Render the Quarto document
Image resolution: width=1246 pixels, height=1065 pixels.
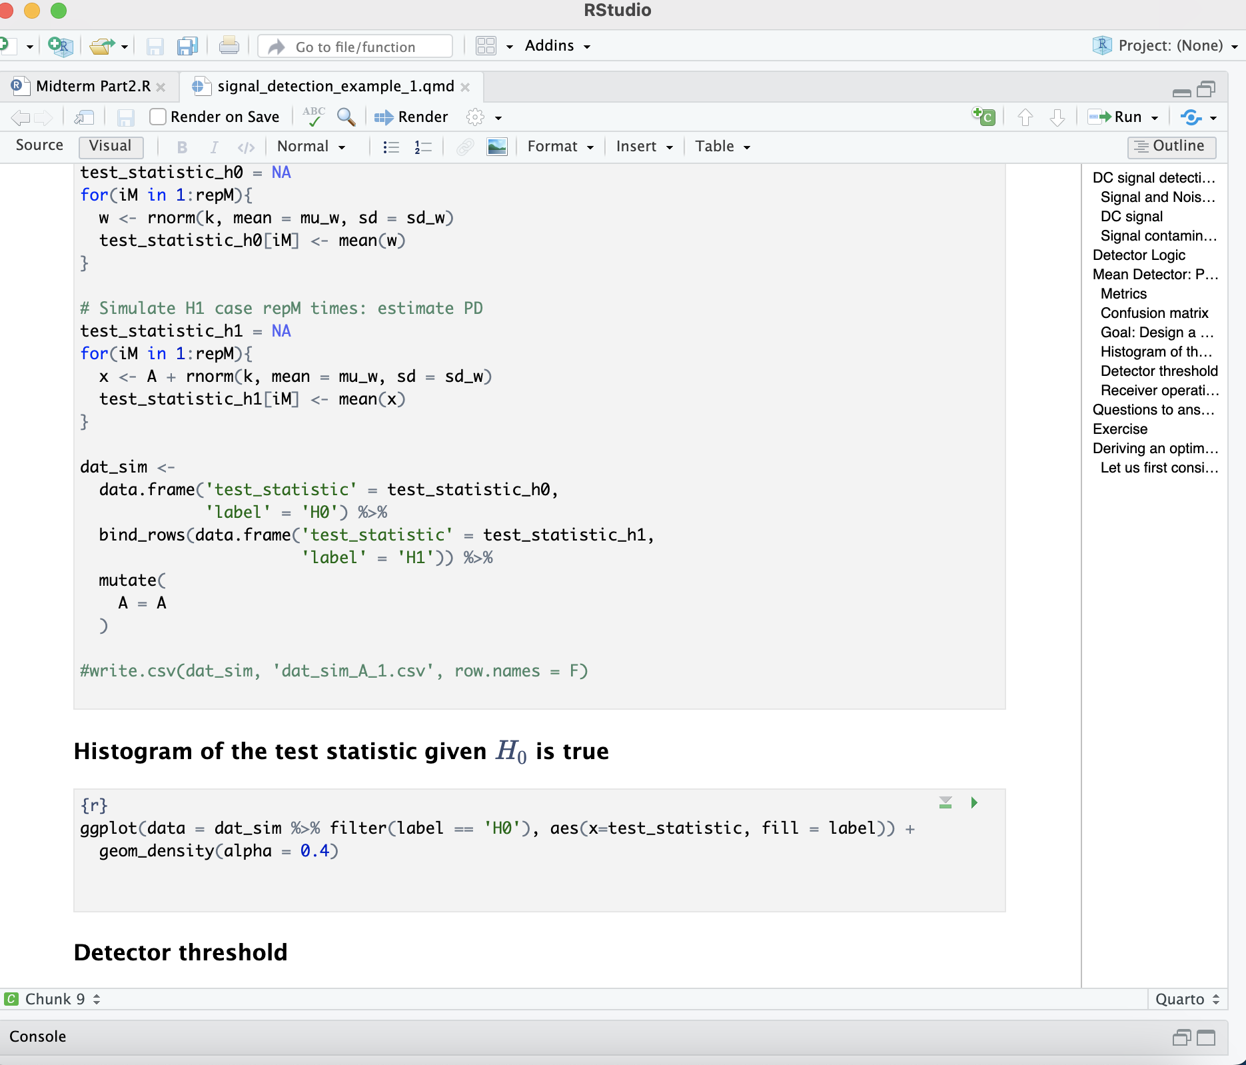(x=411, y=117)
